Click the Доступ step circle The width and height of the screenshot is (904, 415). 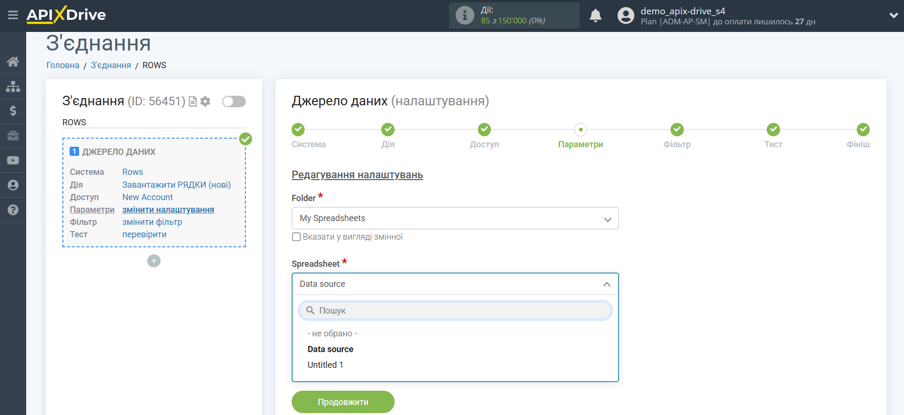click(x=484, y=129)
